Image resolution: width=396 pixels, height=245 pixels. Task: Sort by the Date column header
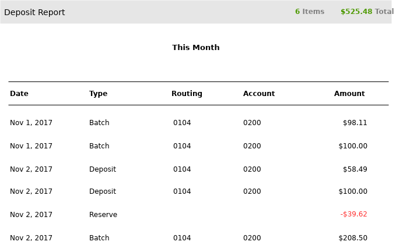(19, 94)
